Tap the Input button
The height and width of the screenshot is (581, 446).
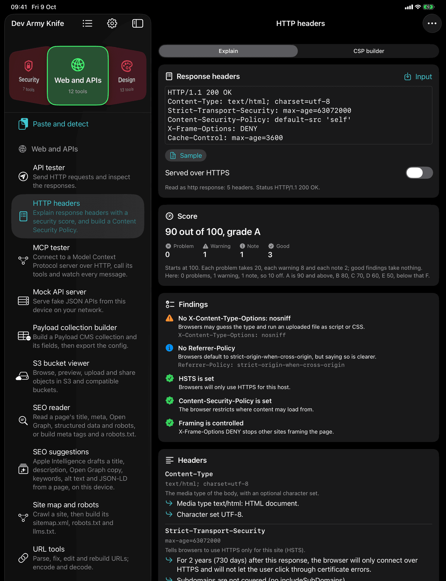(418, 77)
